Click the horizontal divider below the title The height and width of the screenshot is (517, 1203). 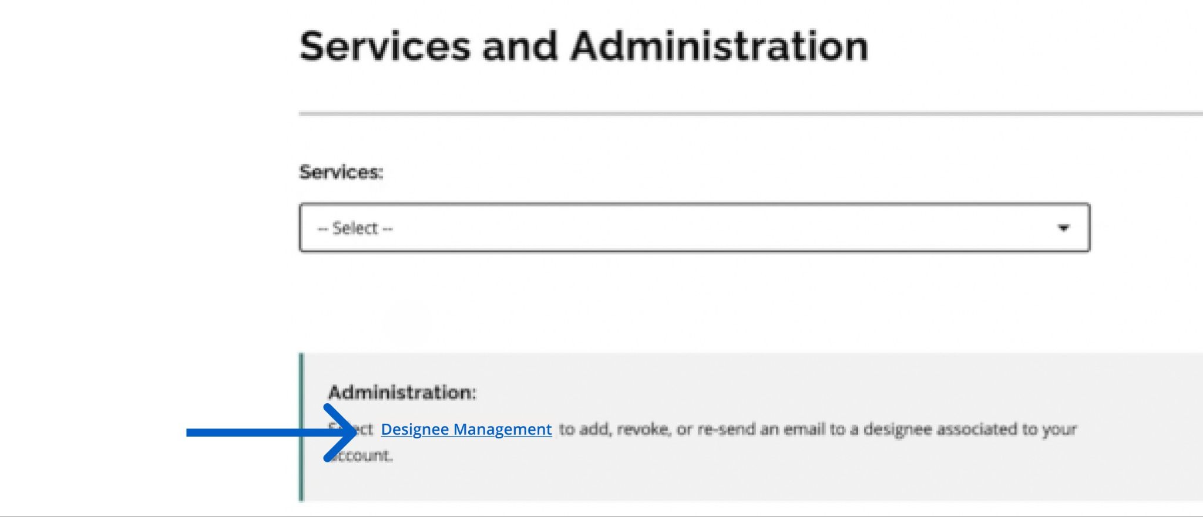pyautogui.click(x=746, y=113)
